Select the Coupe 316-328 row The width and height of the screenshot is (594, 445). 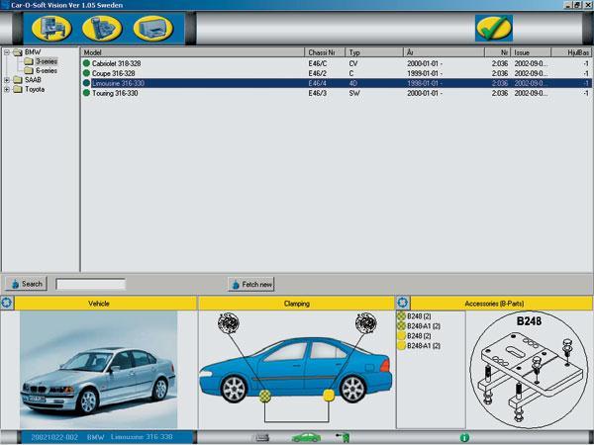tap(337, 73)
